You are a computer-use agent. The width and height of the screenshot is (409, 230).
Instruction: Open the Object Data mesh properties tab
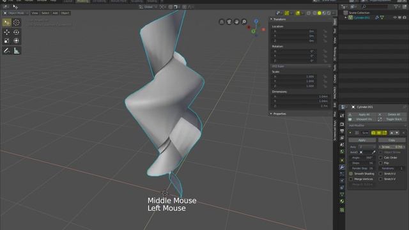click(342, 194)
